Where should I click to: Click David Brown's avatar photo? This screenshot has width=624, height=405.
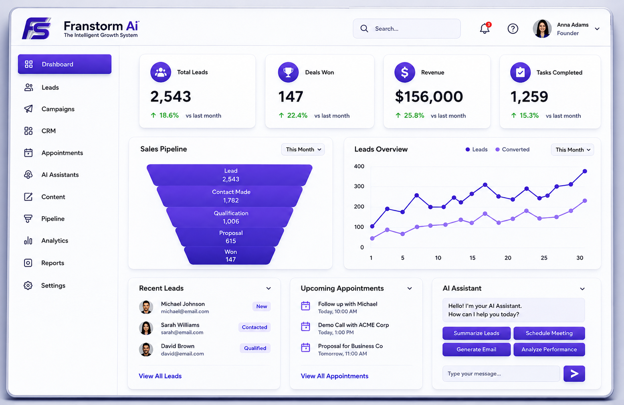point(146,349)
